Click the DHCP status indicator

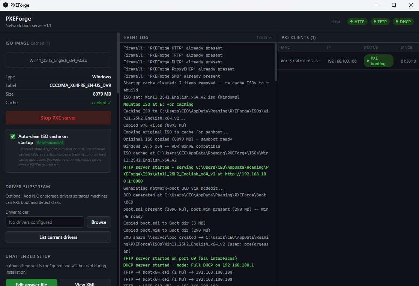coord(403,22)
